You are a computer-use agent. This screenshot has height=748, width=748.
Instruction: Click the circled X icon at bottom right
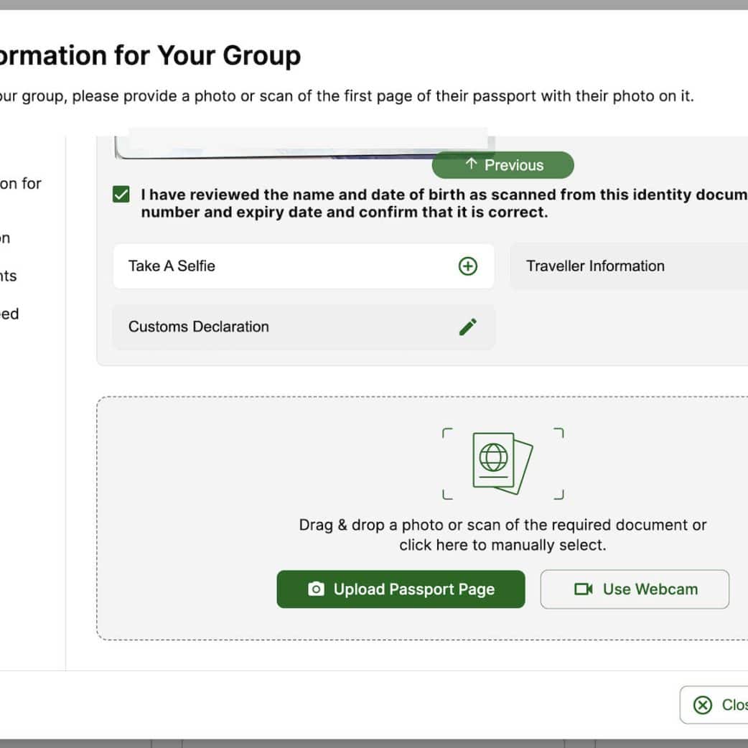[x=702, y=705]
